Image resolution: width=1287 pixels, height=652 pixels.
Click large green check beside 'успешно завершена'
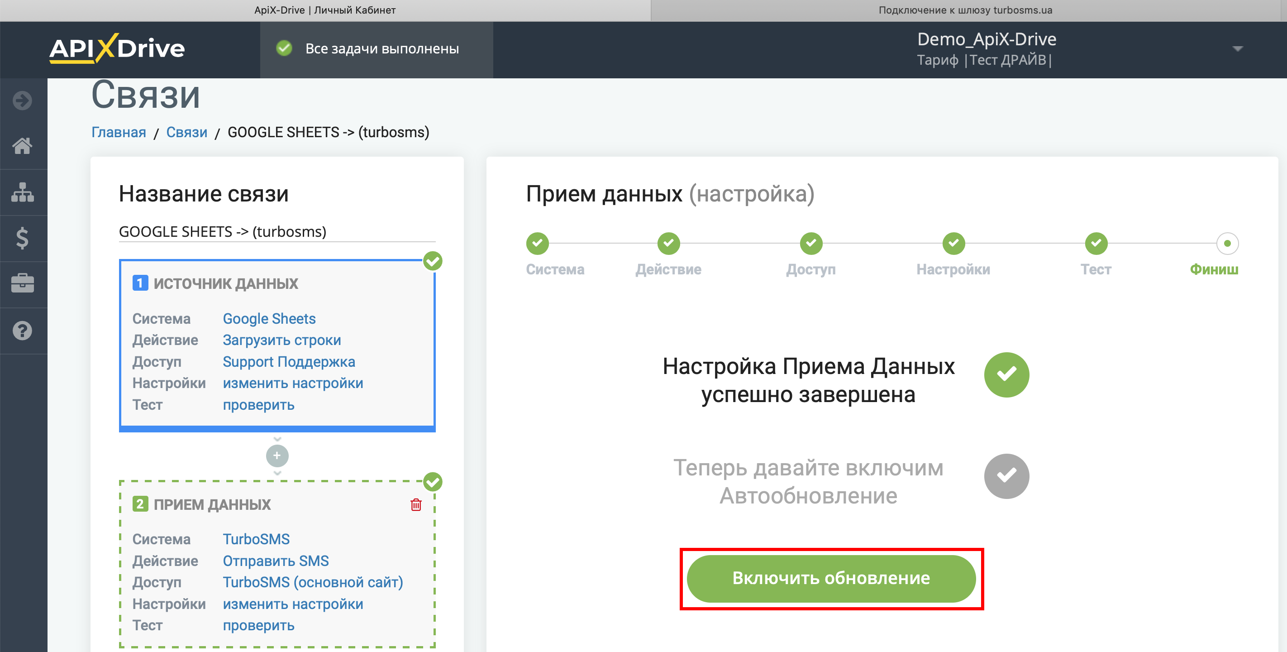pyautogui.click(x=1006, y=374)
